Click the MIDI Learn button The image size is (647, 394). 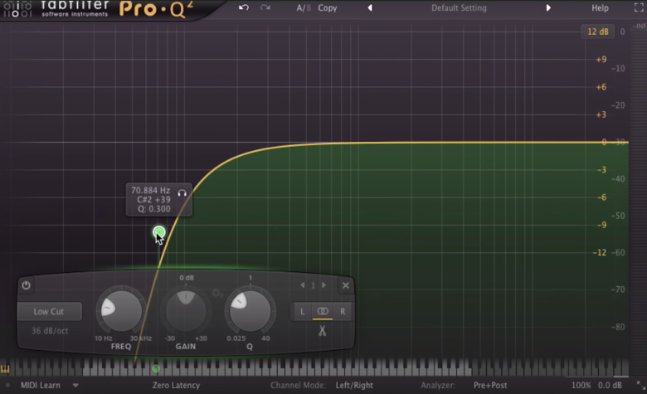coord(41,386)
